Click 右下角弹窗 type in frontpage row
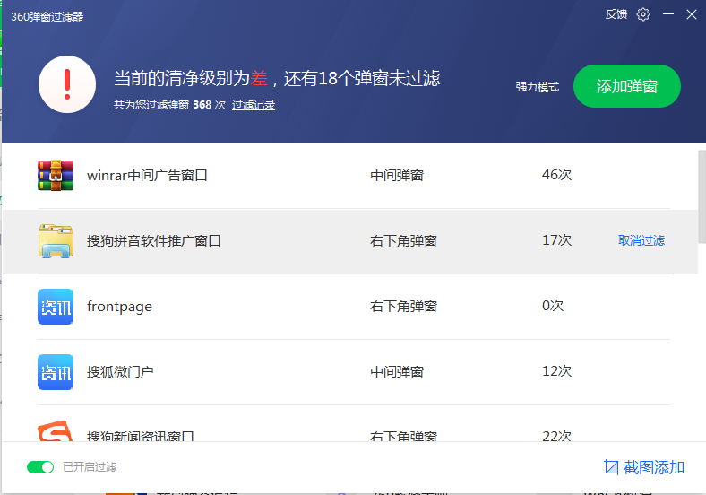706x495 pixels. point(403,307)
